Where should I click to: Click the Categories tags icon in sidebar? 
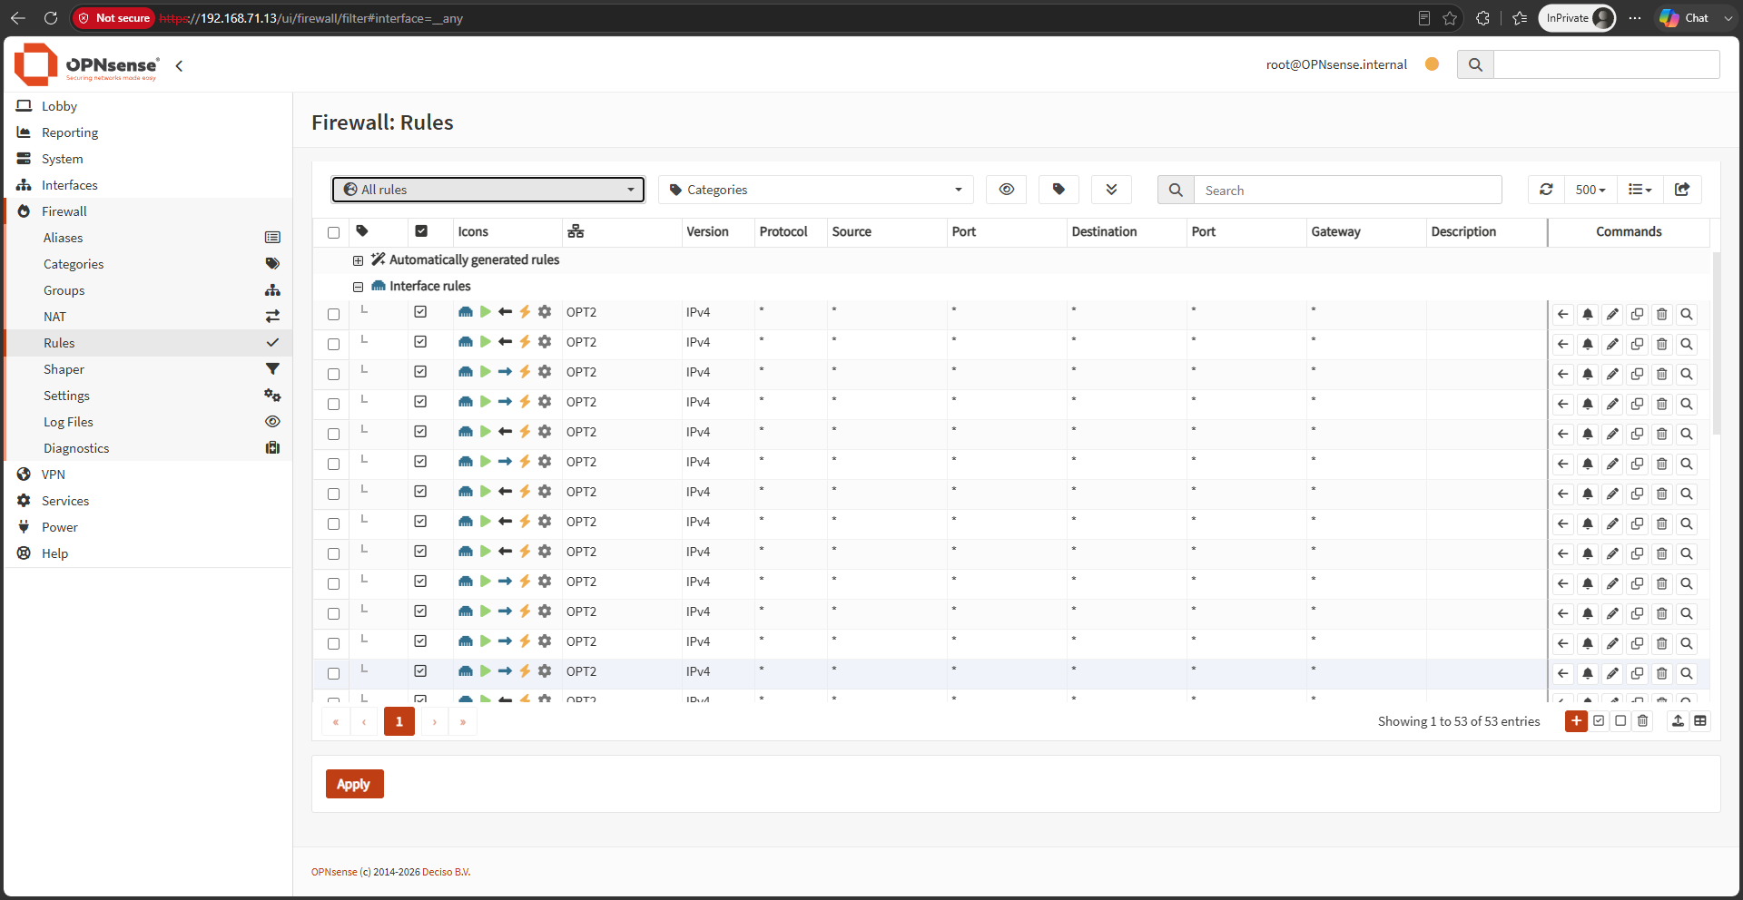point(272,264)
